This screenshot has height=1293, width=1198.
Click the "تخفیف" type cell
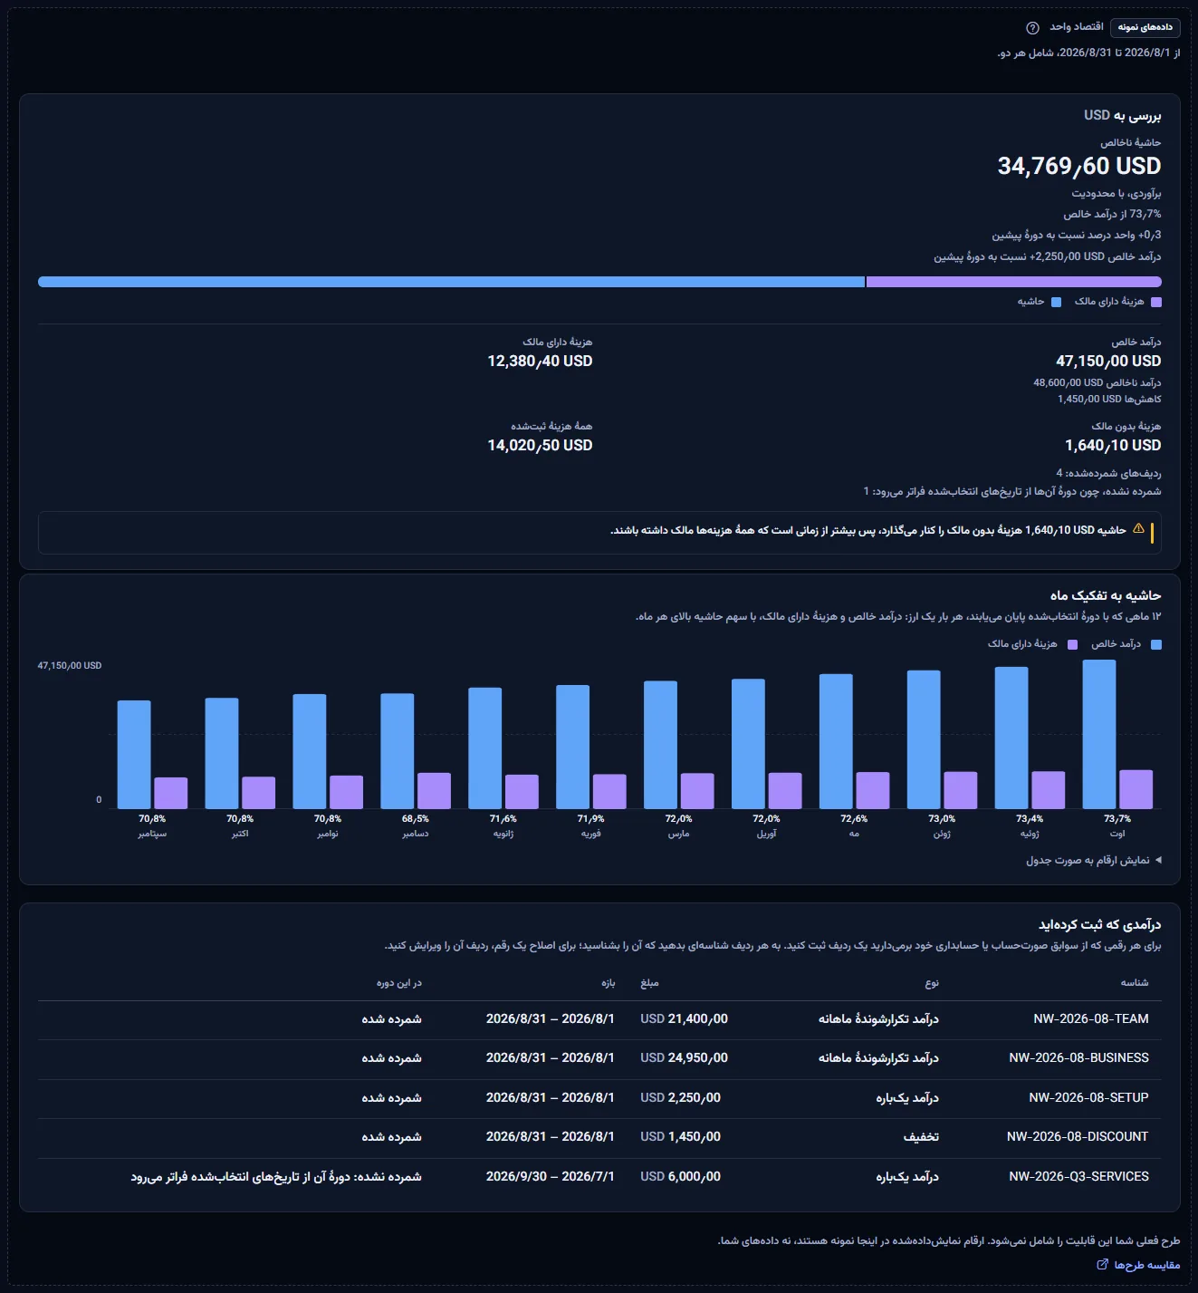tap(921, 1137)
